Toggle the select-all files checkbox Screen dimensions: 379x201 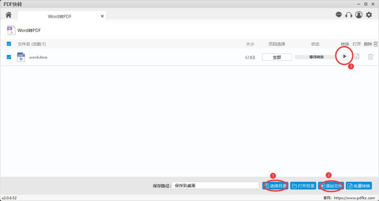pos(9,44)
